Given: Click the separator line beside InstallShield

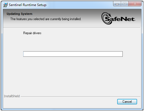Looking at the screenshot, I should (80, 96).
